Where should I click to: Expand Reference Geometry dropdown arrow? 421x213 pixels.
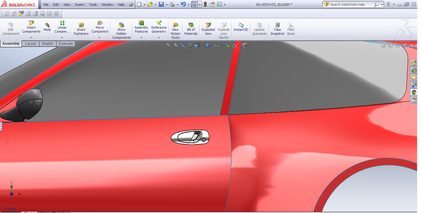coord(159,37)
